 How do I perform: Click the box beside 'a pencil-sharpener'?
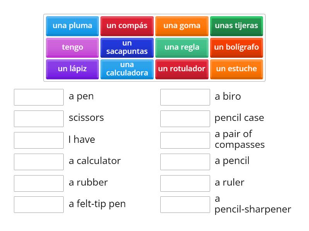click(x=185, y=205)
